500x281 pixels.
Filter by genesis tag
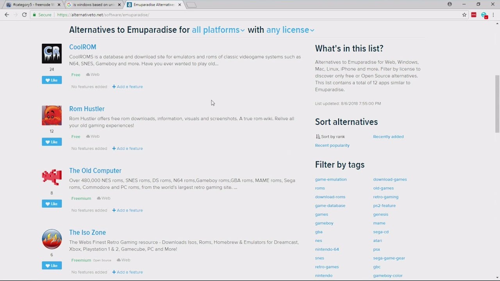(x=380, y=214)
